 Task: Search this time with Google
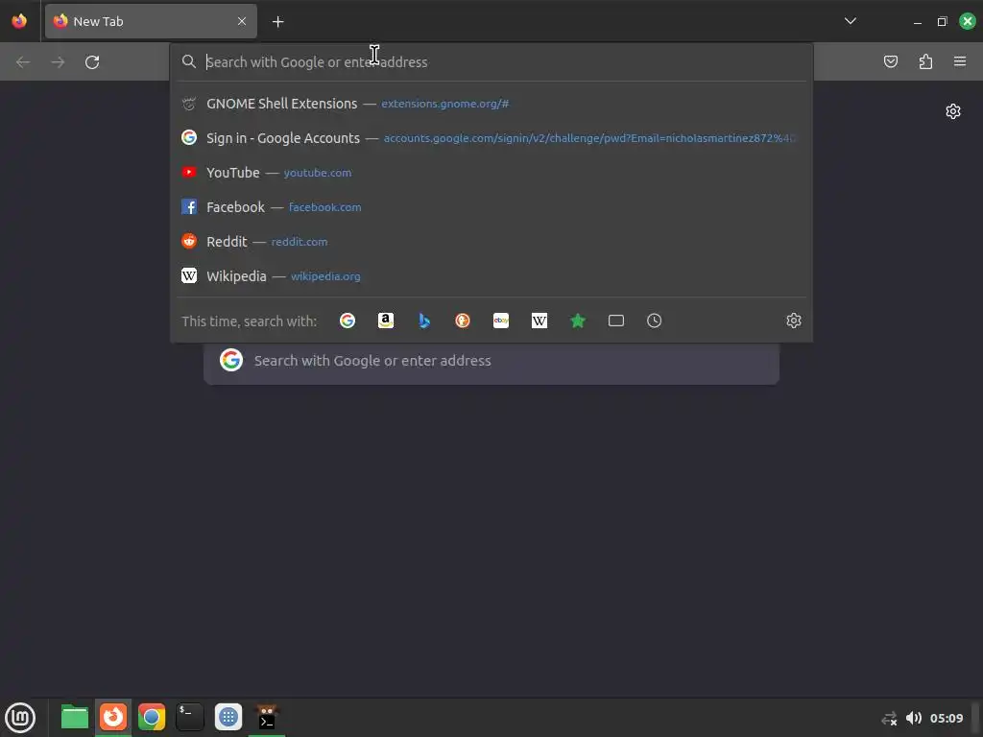pyautogui.click(x=348, y=321)
